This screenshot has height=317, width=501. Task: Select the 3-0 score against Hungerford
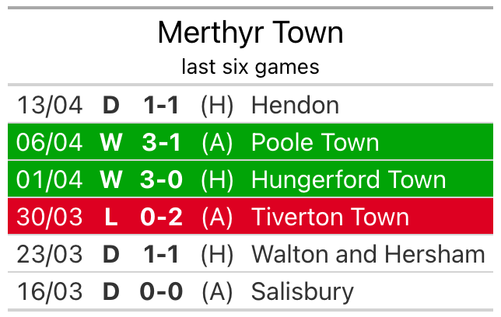point(162,180)
